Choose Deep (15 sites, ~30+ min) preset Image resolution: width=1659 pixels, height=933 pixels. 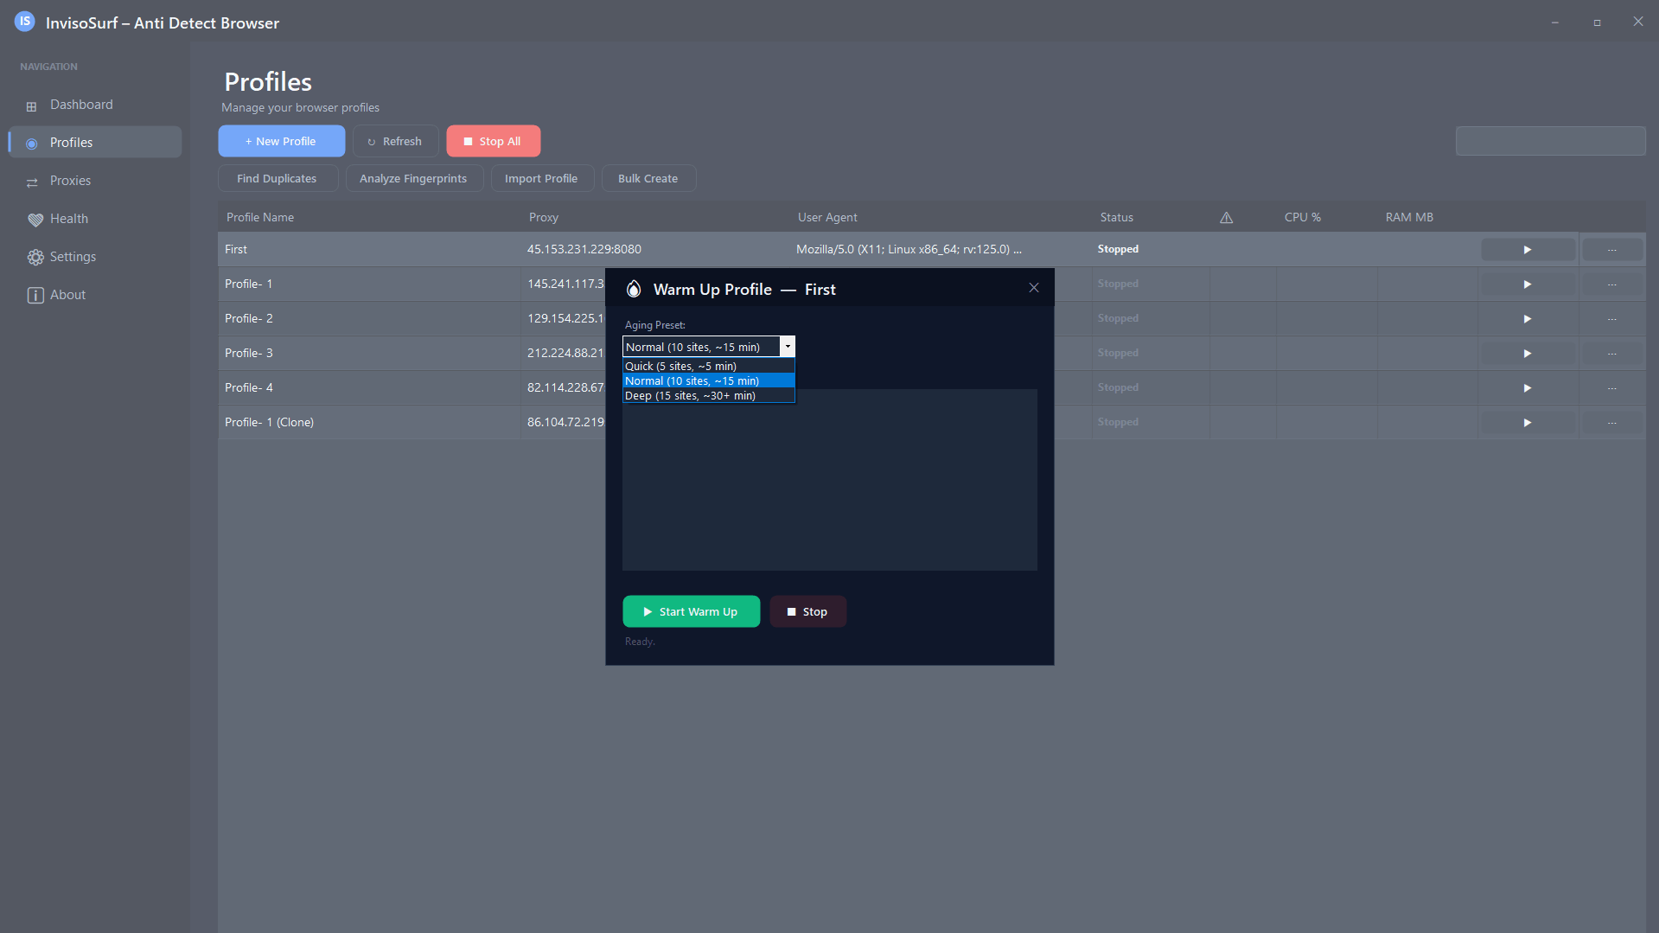(x=709, y=395)
